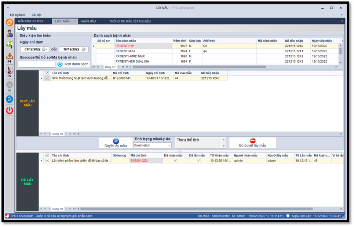
Task: Close the LẤY MẪU tab
Action: click(75, 21)
